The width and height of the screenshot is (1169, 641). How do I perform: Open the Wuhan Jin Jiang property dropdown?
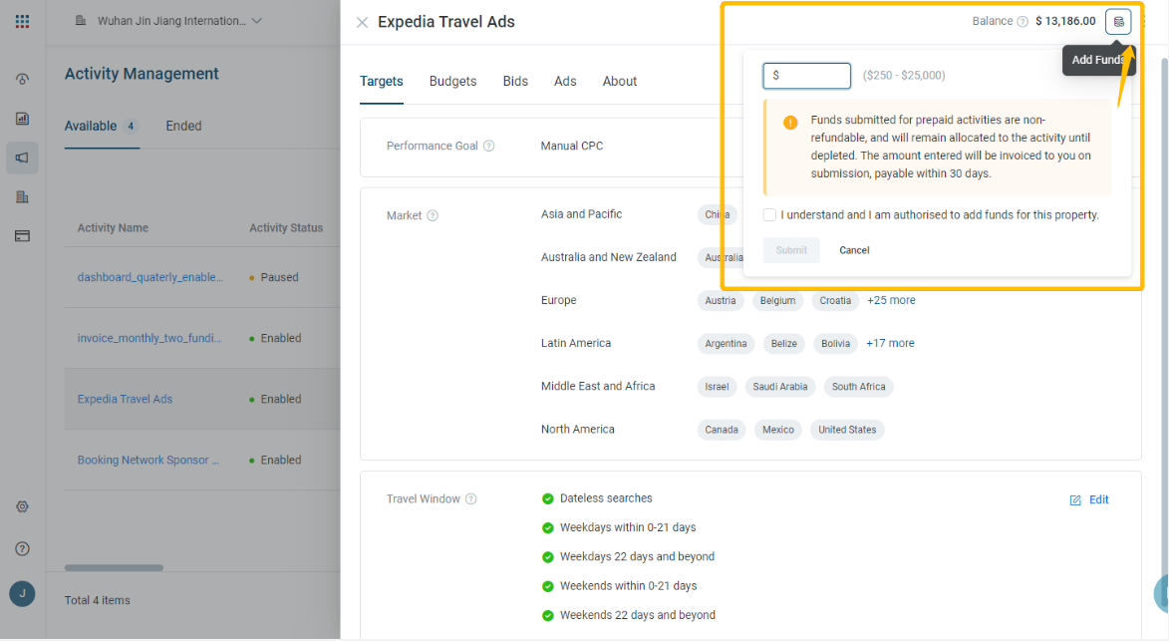point(169,21)
